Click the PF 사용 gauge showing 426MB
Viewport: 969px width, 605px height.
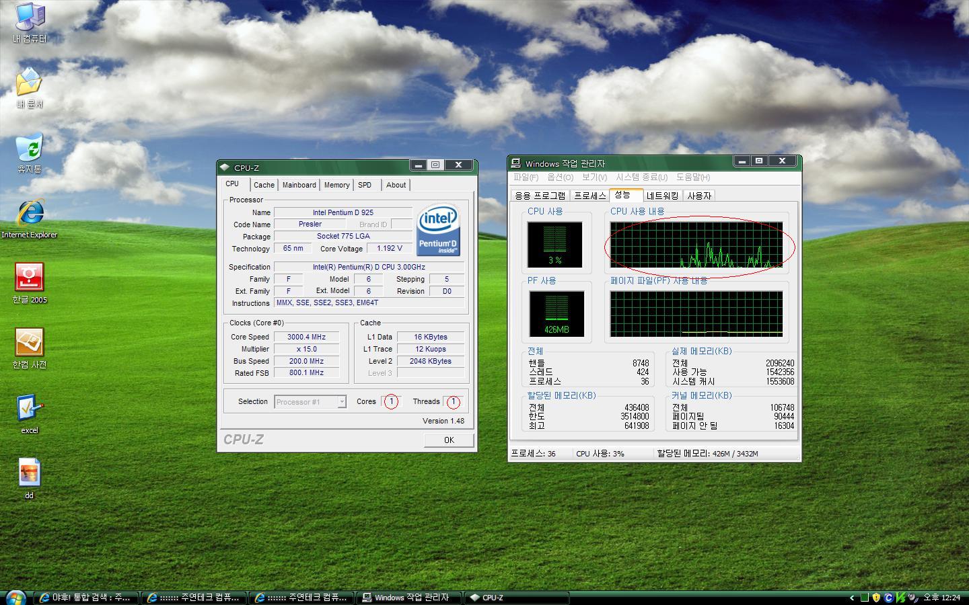[557, 313]
